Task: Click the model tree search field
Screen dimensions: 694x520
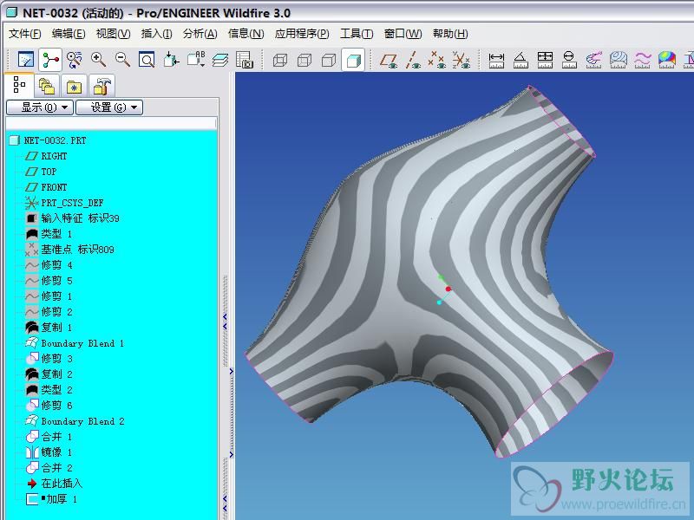Action: 112,123
